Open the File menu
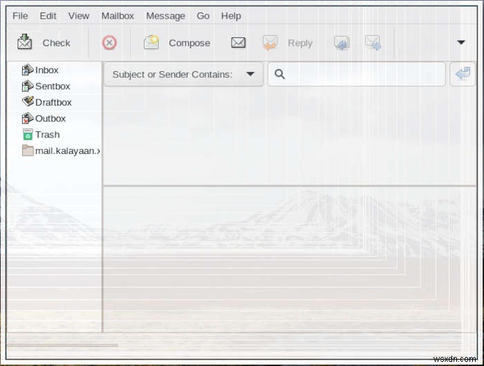 pyautogui.click(x=20, y=16)
